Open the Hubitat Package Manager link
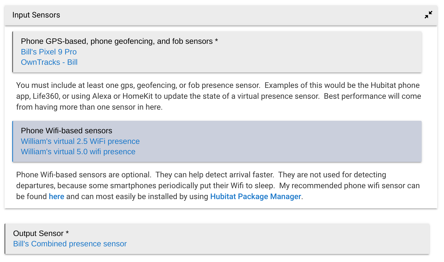This screenshot has width=444, height=262. click(x=255, y=196)
